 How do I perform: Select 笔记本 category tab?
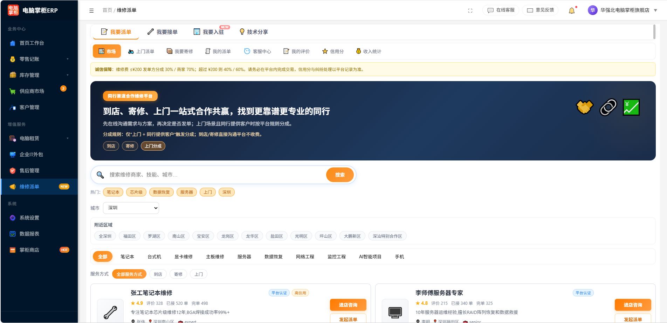click(x=127, y=257)
